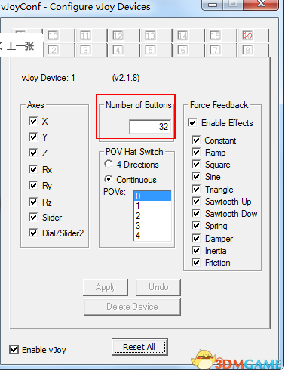Open device tab 8
This screenshot has height=374, width=285.
click(x=247, y=50)
